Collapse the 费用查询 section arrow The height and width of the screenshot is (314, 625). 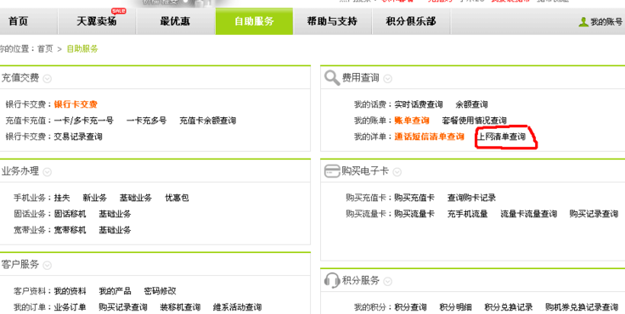[387, 78]
